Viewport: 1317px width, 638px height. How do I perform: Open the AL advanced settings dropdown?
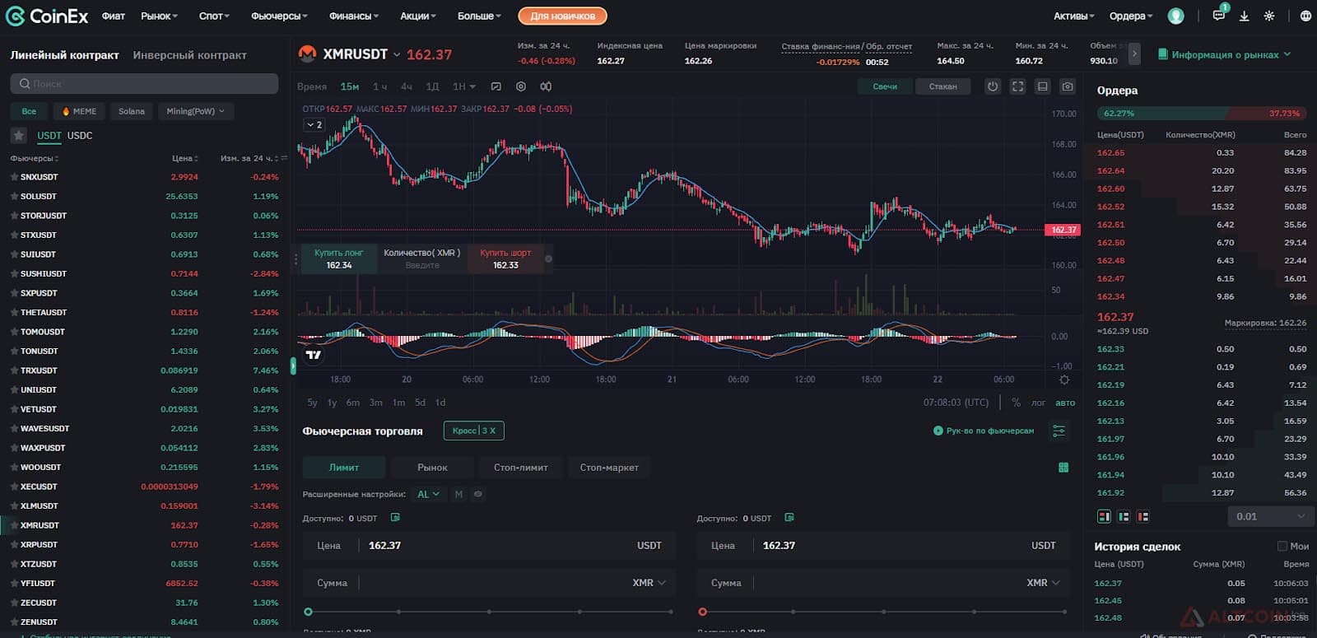[x=428, y=494]
